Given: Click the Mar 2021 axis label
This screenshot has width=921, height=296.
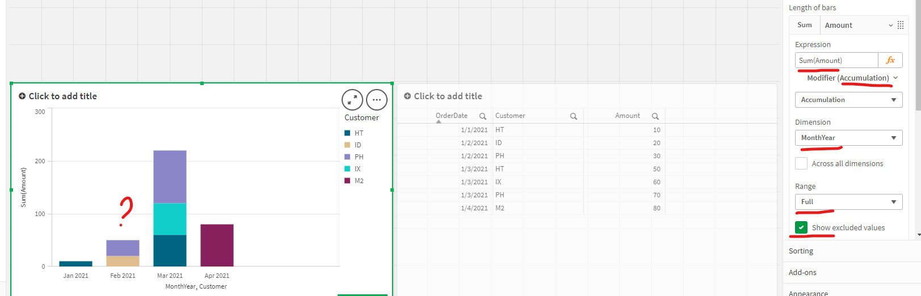Looking at the screenshot, I should tap(170, 276).
